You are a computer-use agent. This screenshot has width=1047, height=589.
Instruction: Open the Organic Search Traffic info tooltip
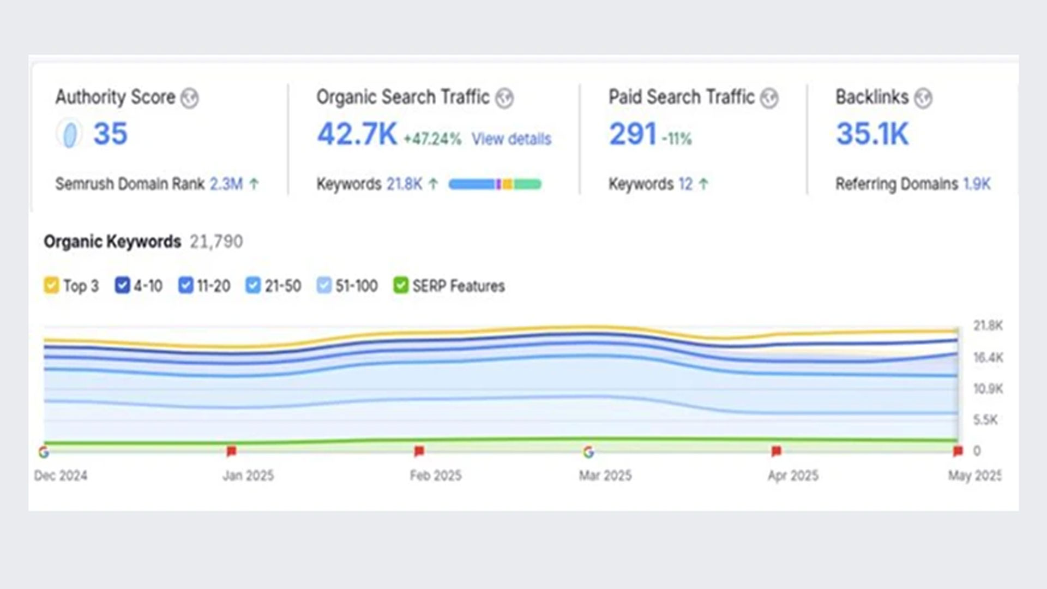coord(506,98)
